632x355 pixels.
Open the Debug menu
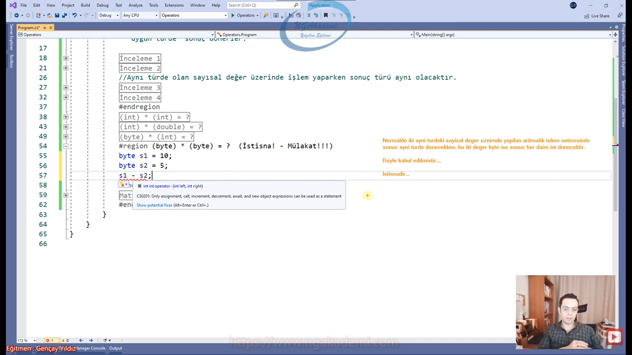(x=102, y=5)
